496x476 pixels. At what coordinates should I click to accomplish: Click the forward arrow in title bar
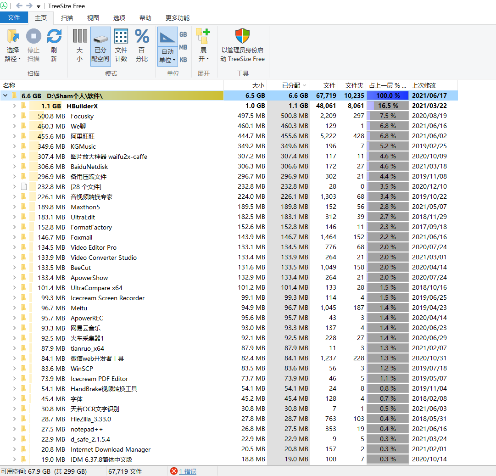click(x=29, y=6)
